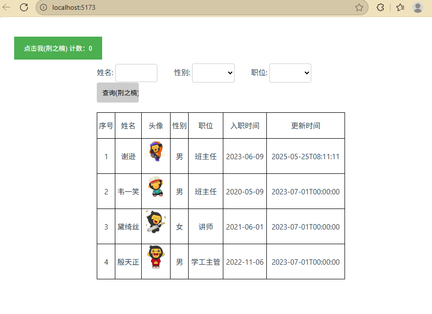Image resolution: width=432 pixels, height=314 pixels.
Task: Focus the 姓名 text input
Action: (x=136, y=73)
